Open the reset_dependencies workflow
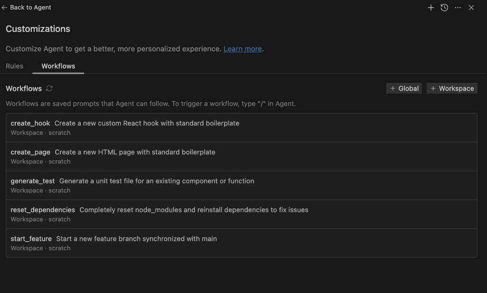This screenshot has height=293, width=487. point(241,215)
